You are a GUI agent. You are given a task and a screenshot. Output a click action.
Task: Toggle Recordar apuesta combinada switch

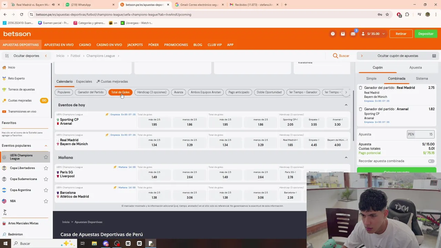tap(431, 161)
